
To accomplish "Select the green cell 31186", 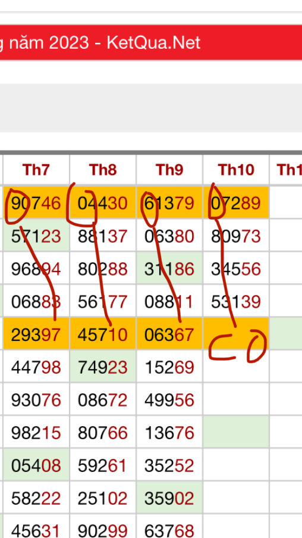I will 169,269.
